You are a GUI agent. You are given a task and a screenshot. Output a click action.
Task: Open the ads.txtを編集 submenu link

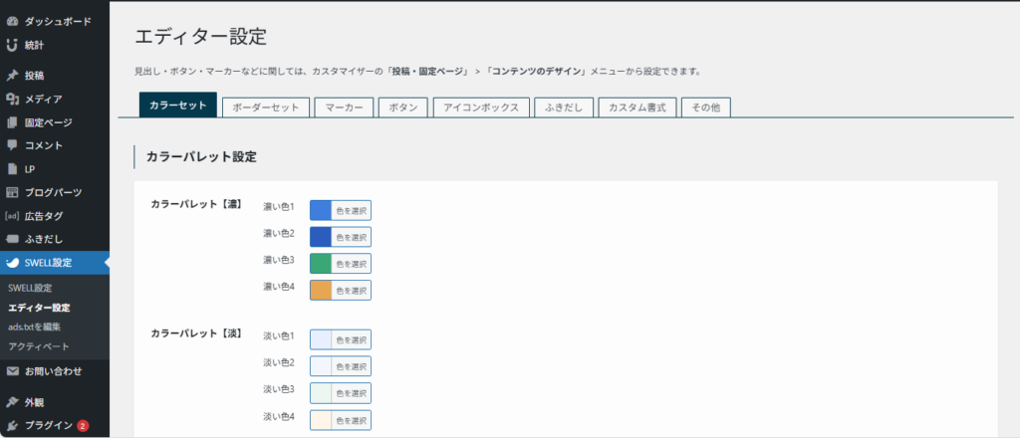(x=34, y=327)
